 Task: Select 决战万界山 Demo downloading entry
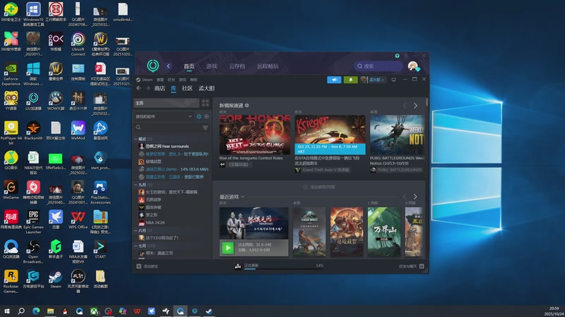point(172,169)
